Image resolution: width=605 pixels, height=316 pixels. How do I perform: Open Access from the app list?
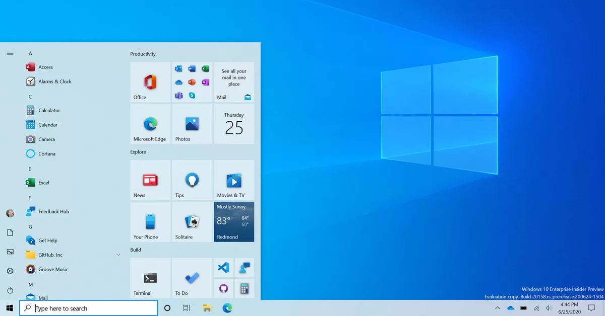click(73, 67)
